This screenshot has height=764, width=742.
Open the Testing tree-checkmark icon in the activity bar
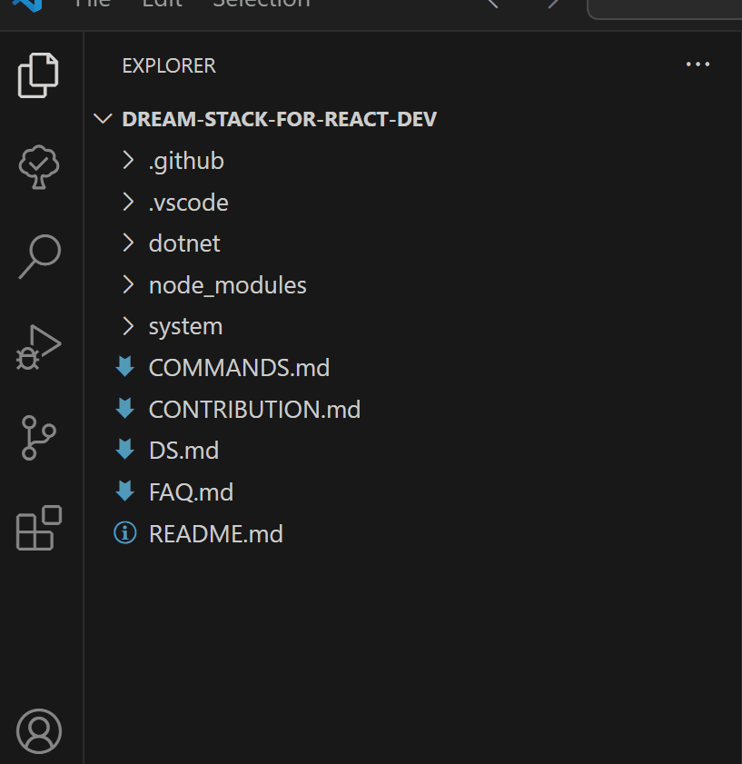coord(39,166)
